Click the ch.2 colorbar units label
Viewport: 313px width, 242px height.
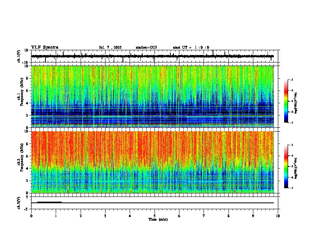click(x=296, y=168)
